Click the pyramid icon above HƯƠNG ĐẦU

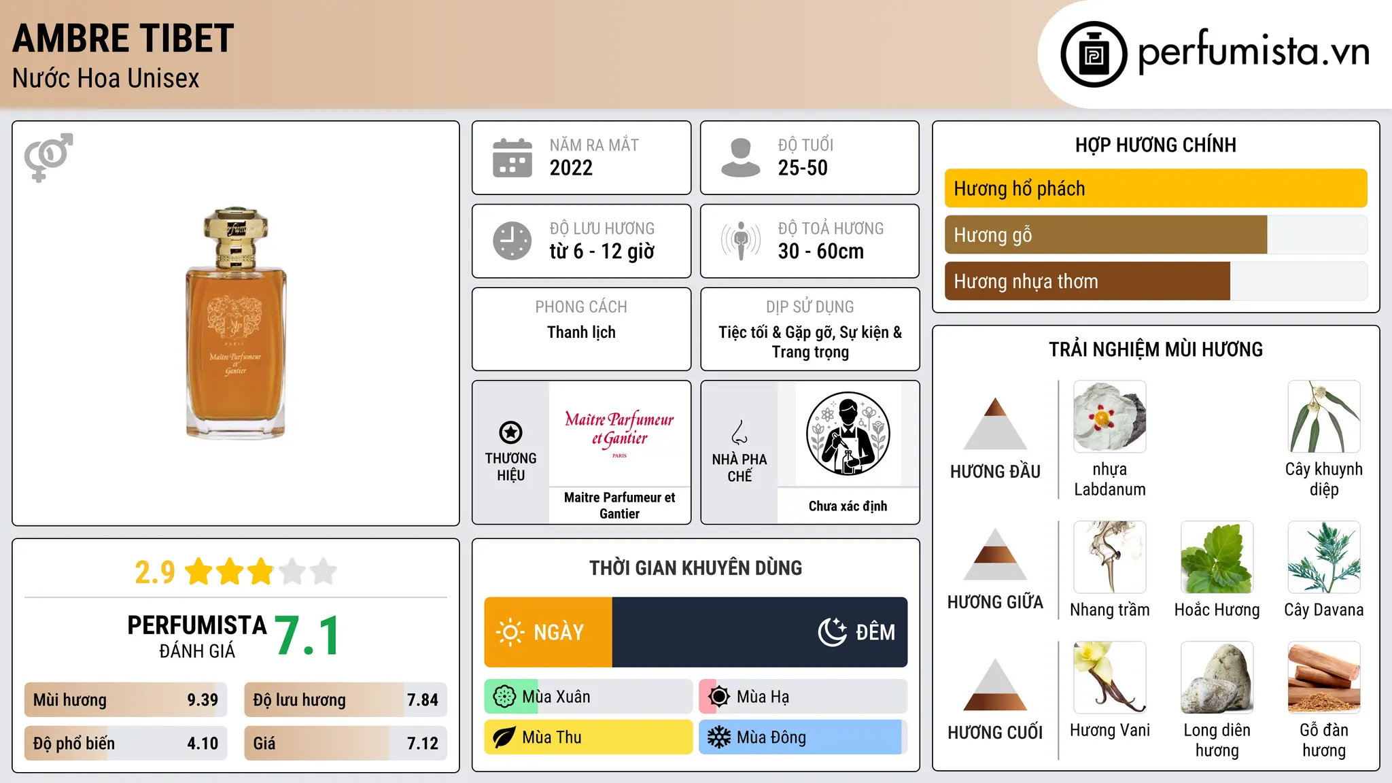[x=995, y=423]
